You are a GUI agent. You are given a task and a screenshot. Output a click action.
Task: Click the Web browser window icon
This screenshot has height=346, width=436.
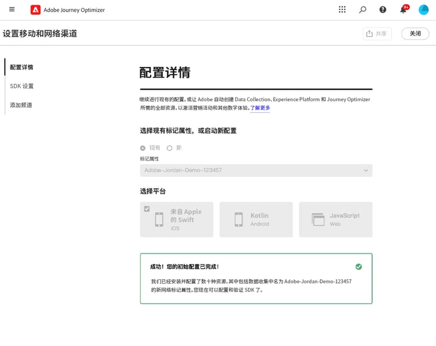[318, 219]
